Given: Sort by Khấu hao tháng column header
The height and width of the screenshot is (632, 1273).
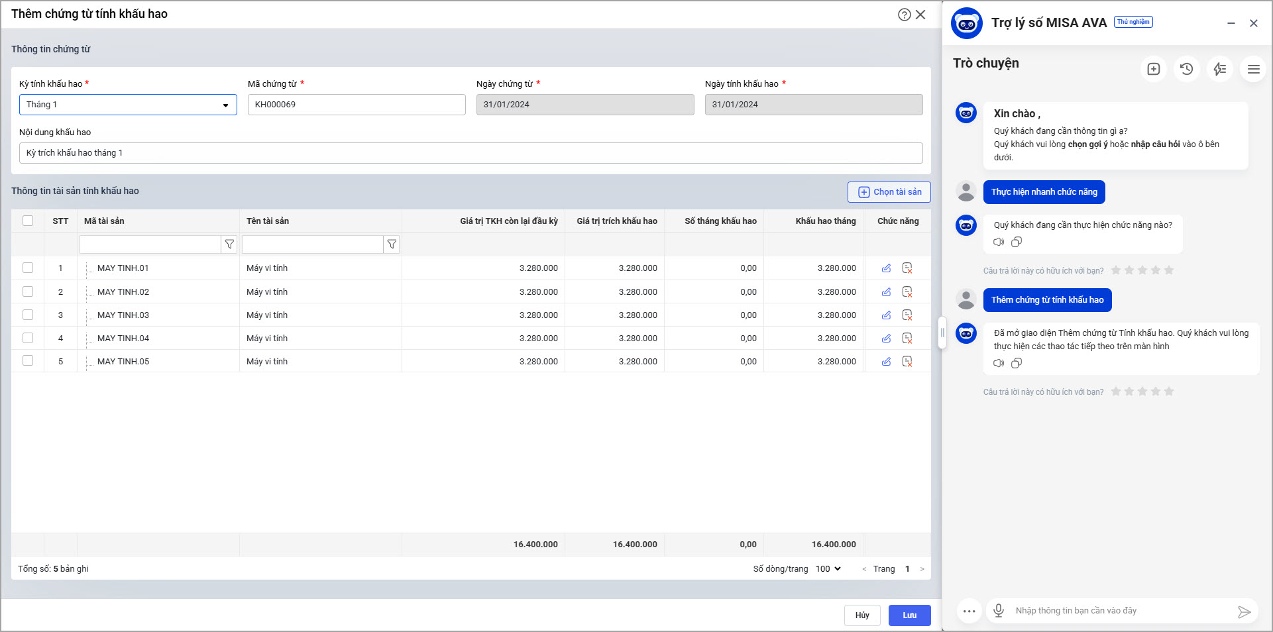Looking at the screenshot, I should [825, 221].
